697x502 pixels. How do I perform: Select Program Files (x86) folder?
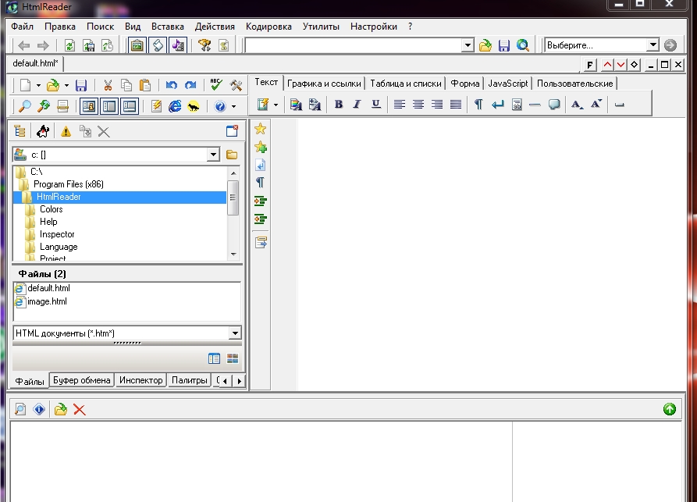pyautogui.click(x=68, y=184)
